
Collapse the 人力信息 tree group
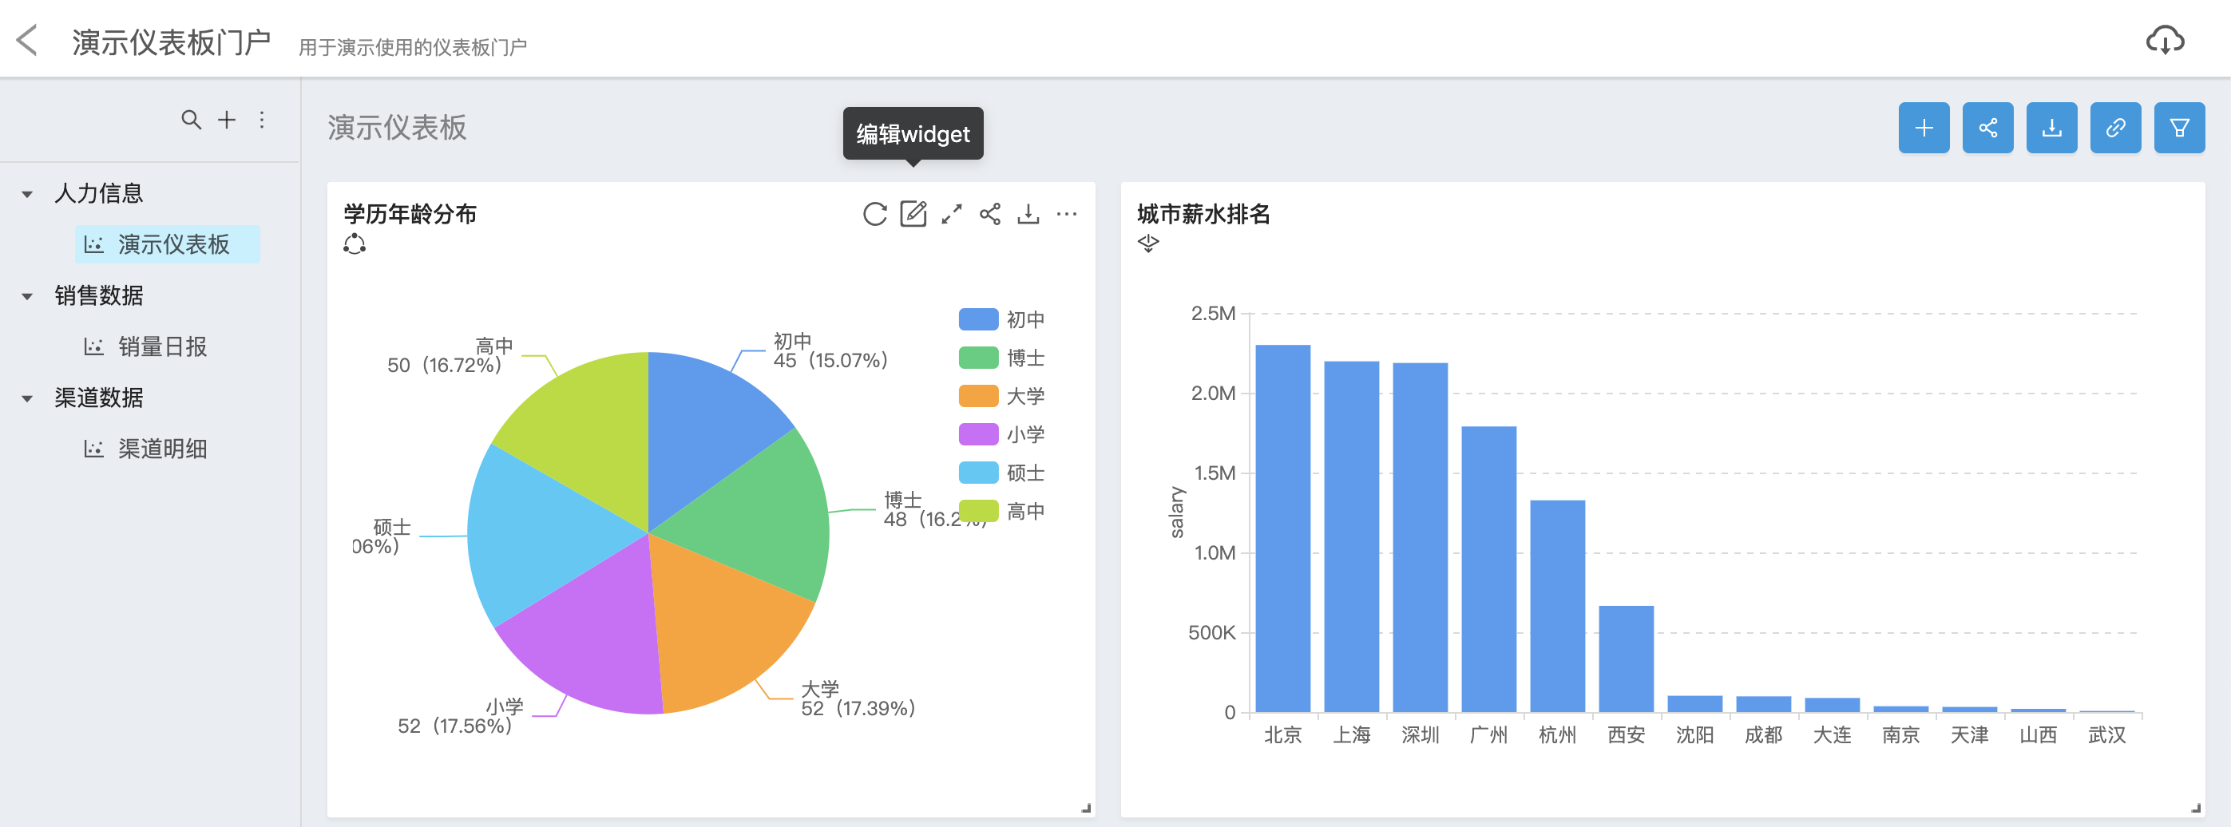(28, 194)
